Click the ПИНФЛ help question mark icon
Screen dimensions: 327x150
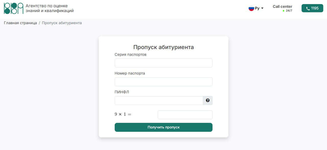[x=208, y=100]
